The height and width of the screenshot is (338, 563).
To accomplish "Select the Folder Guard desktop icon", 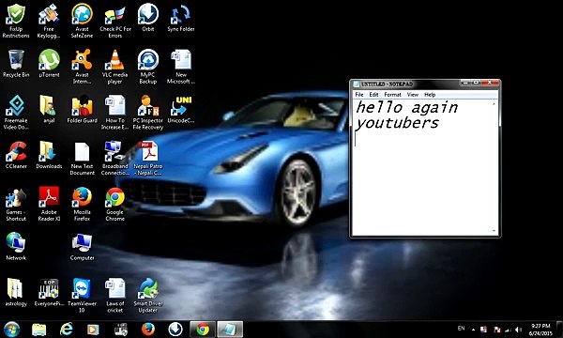I will click(82, 110).
